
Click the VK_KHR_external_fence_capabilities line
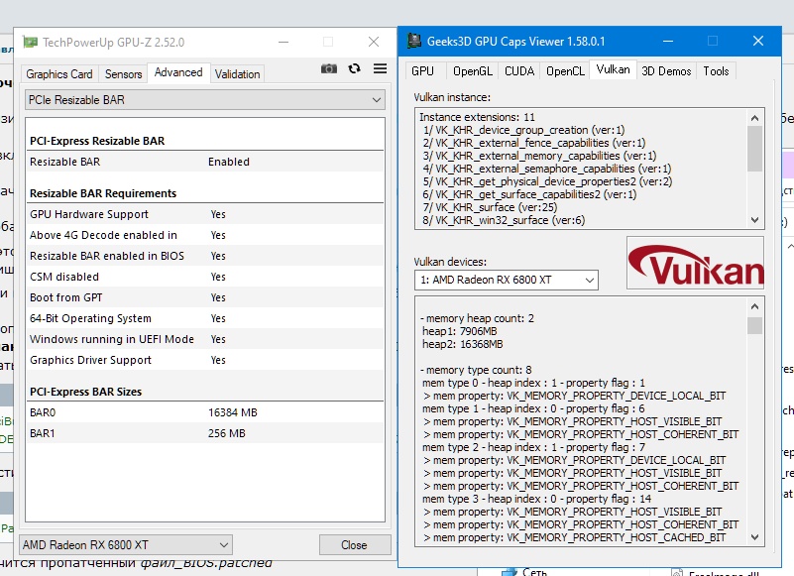point(534,143)
